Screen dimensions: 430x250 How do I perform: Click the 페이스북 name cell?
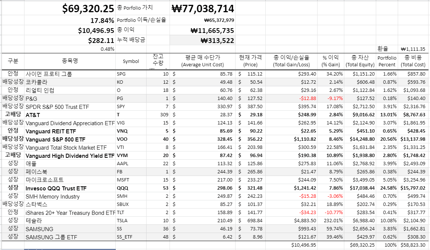coord(70,172)
